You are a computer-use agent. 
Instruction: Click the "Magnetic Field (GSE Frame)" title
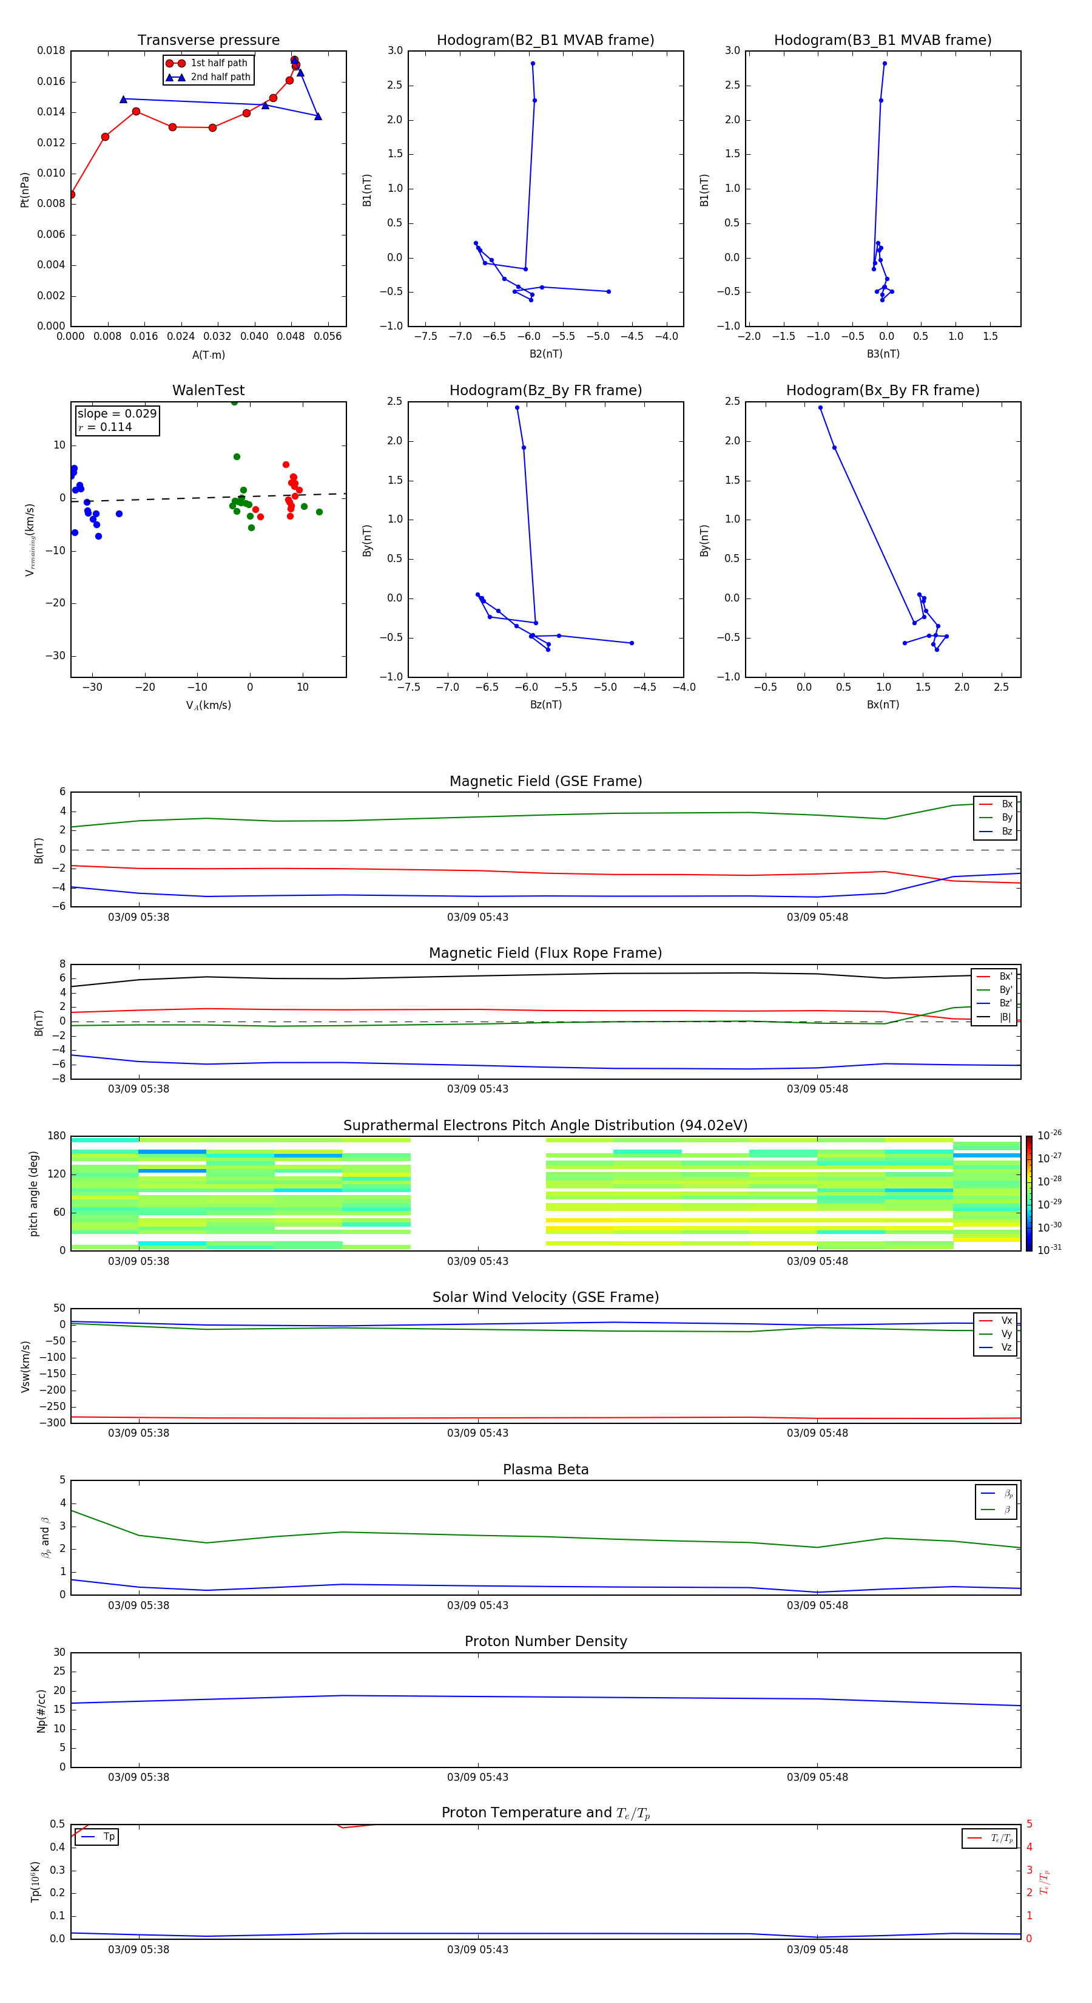click(x=545, y=781)
